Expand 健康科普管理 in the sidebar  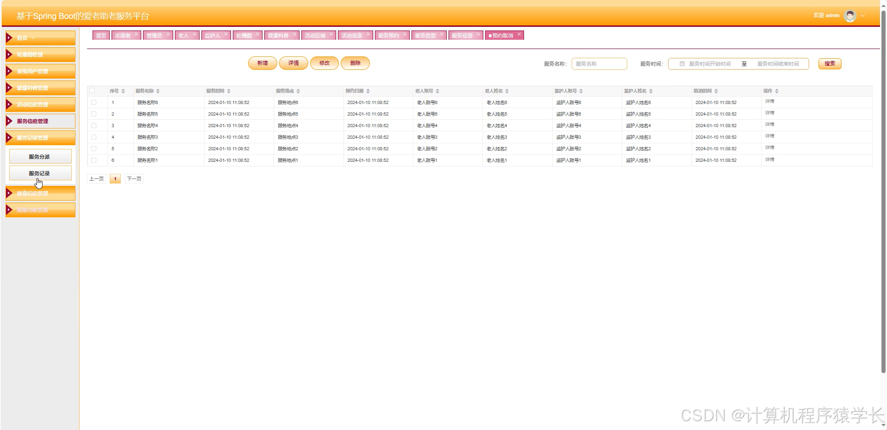click(40, 88)
